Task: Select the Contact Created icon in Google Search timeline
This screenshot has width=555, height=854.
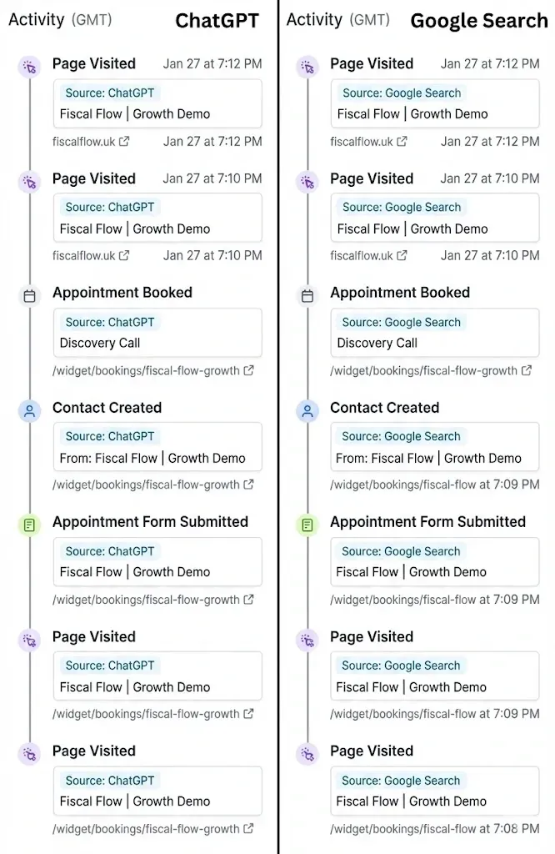Action: 307,410
